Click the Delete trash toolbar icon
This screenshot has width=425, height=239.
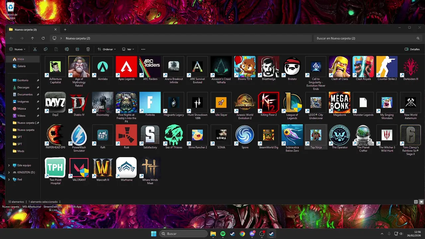(88, 49)
